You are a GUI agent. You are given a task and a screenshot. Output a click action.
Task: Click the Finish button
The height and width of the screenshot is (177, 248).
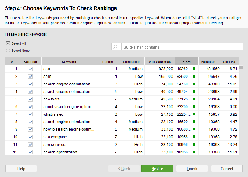(192, 169)
